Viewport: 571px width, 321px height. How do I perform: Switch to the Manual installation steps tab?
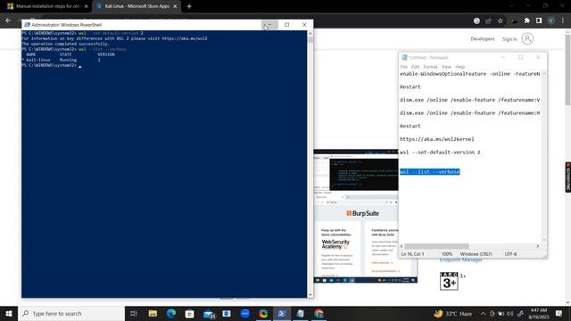(x=47, y=6)
